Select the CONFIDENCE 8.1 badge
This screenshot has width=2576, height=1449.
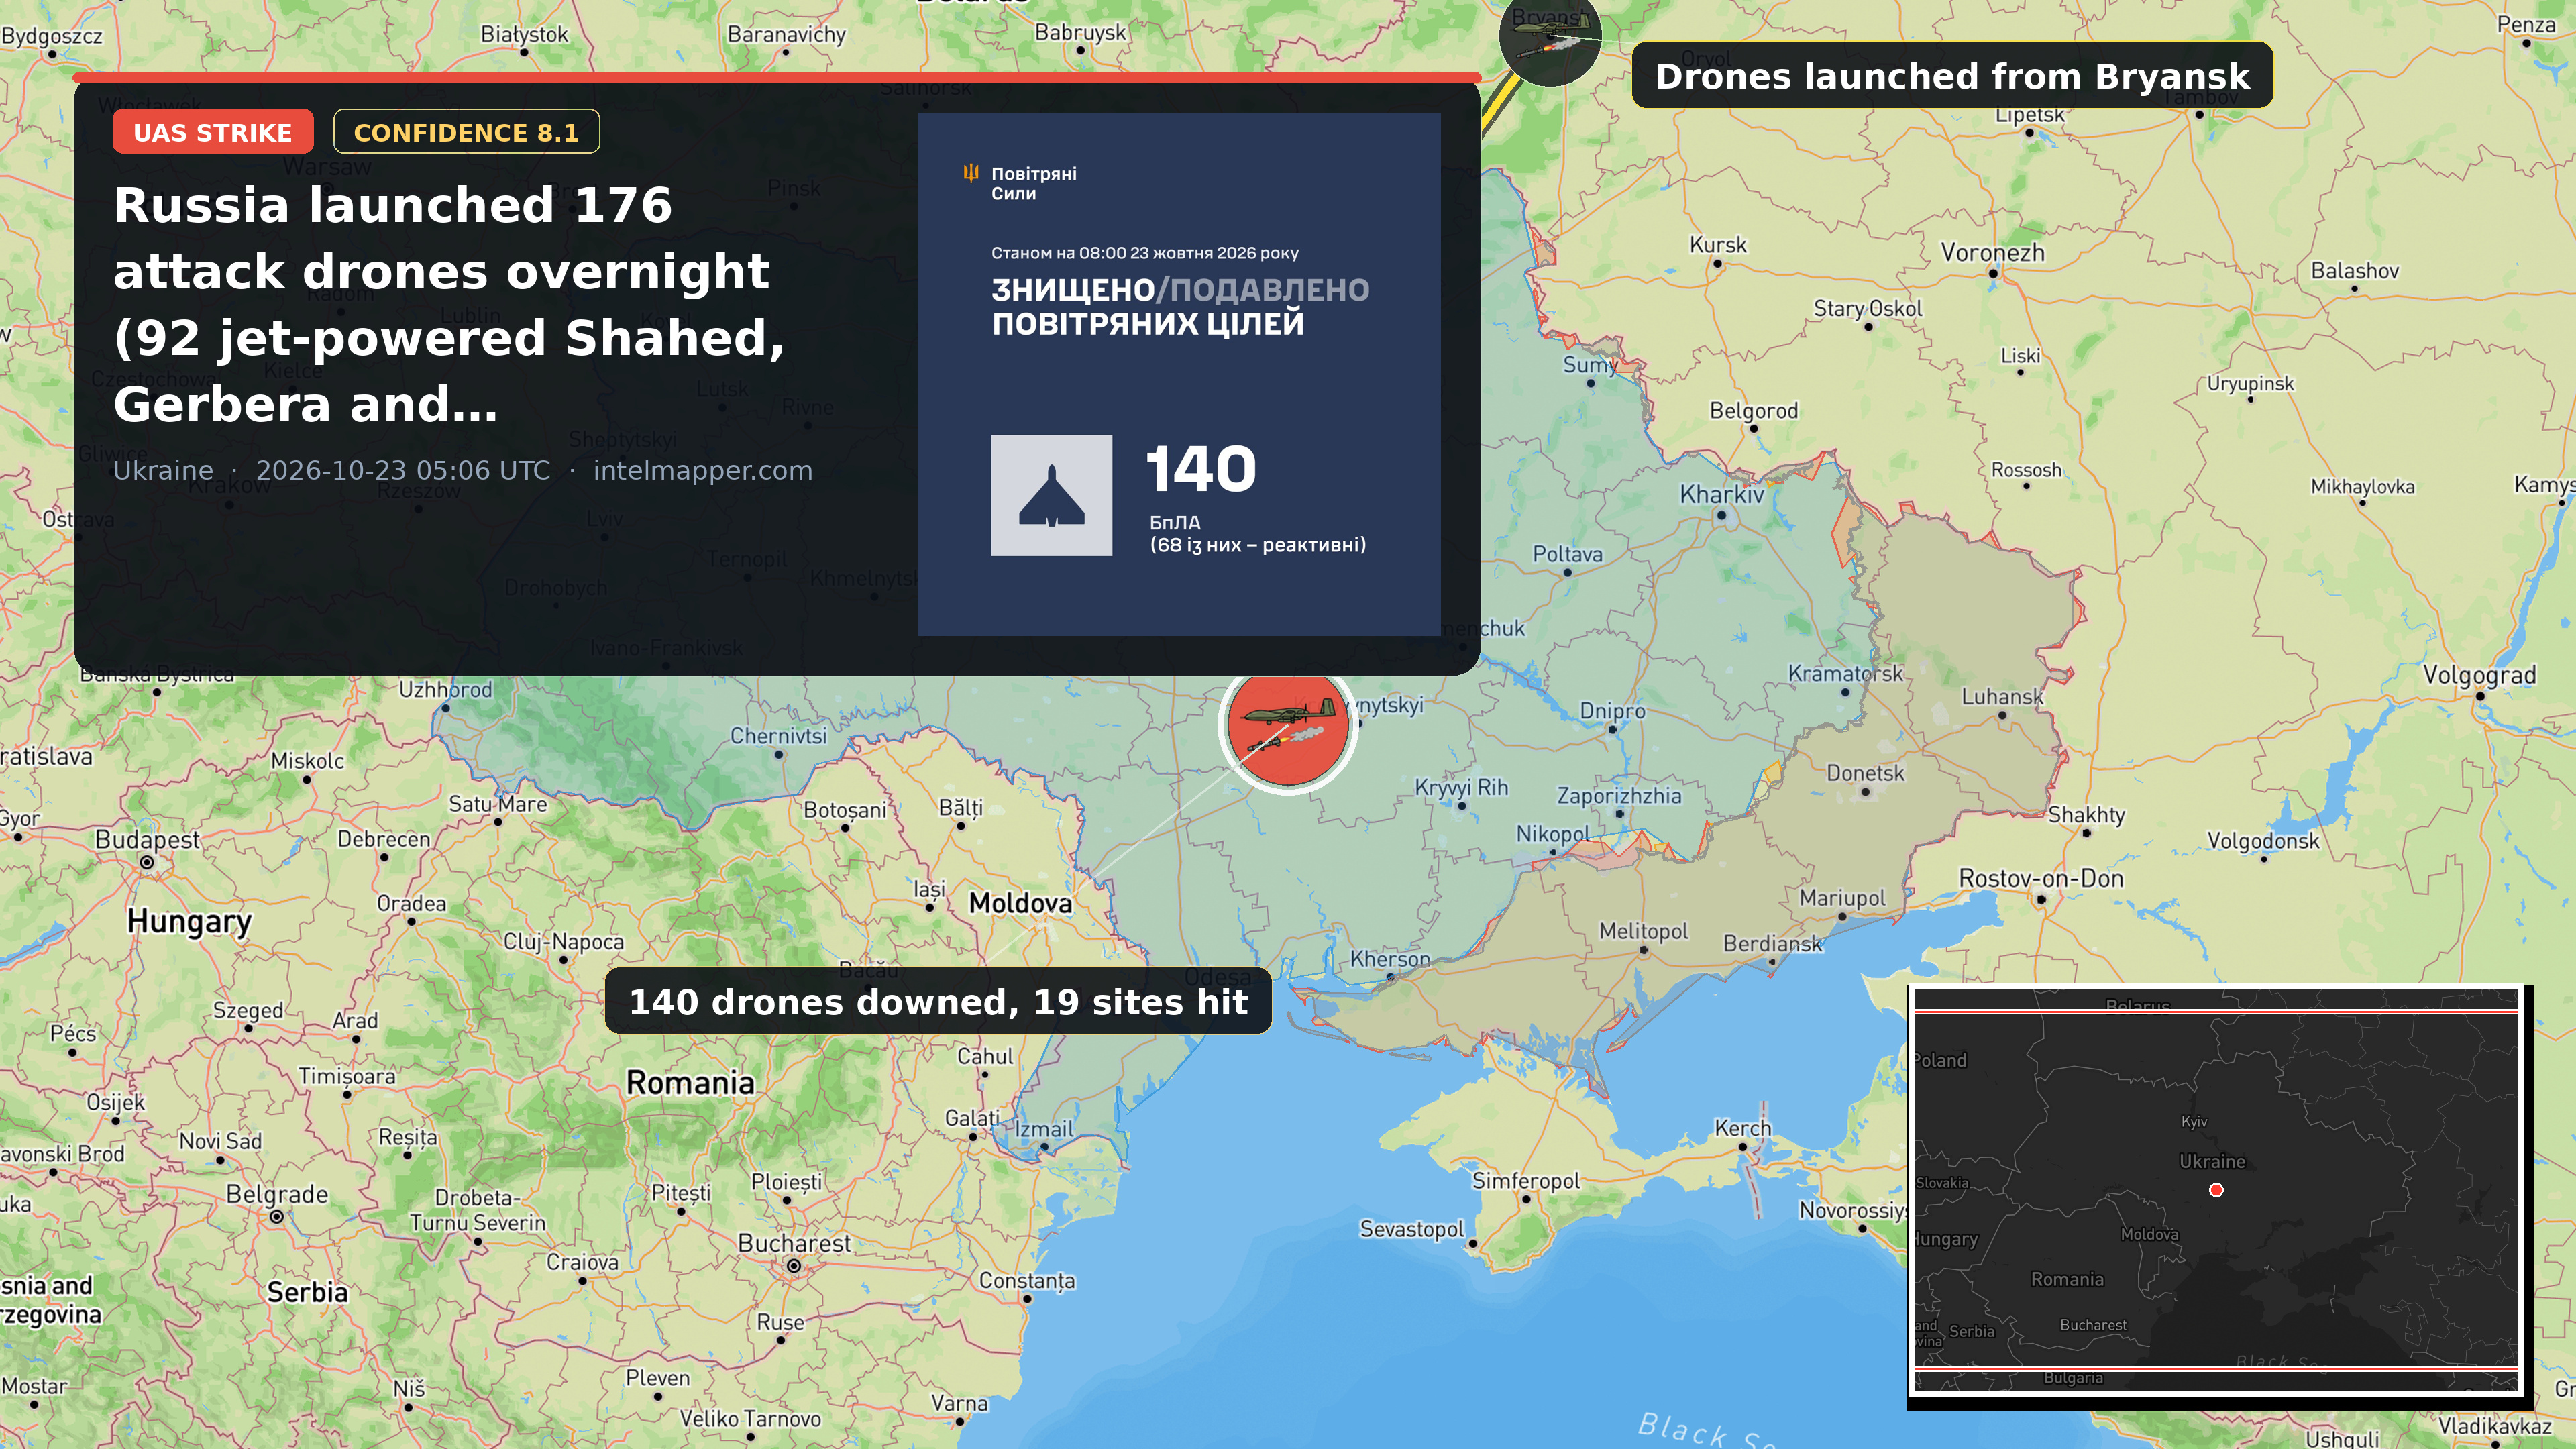click(466, 132)
